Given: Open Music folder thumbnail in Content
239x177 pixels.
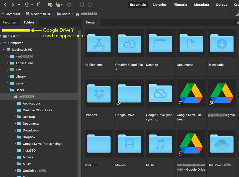Looking at the screenshot, I should click(160, 144).
